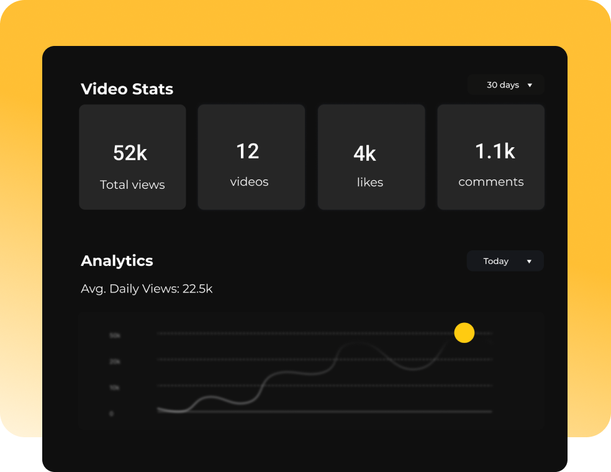Viewport: 611px width, 472px height.
Task: Click the yellow data point on chart
Action: click(x=464, y=333)
